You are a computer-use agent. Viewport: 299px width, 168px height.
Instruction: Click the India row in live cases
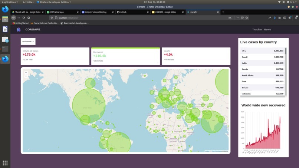[262, 63]
